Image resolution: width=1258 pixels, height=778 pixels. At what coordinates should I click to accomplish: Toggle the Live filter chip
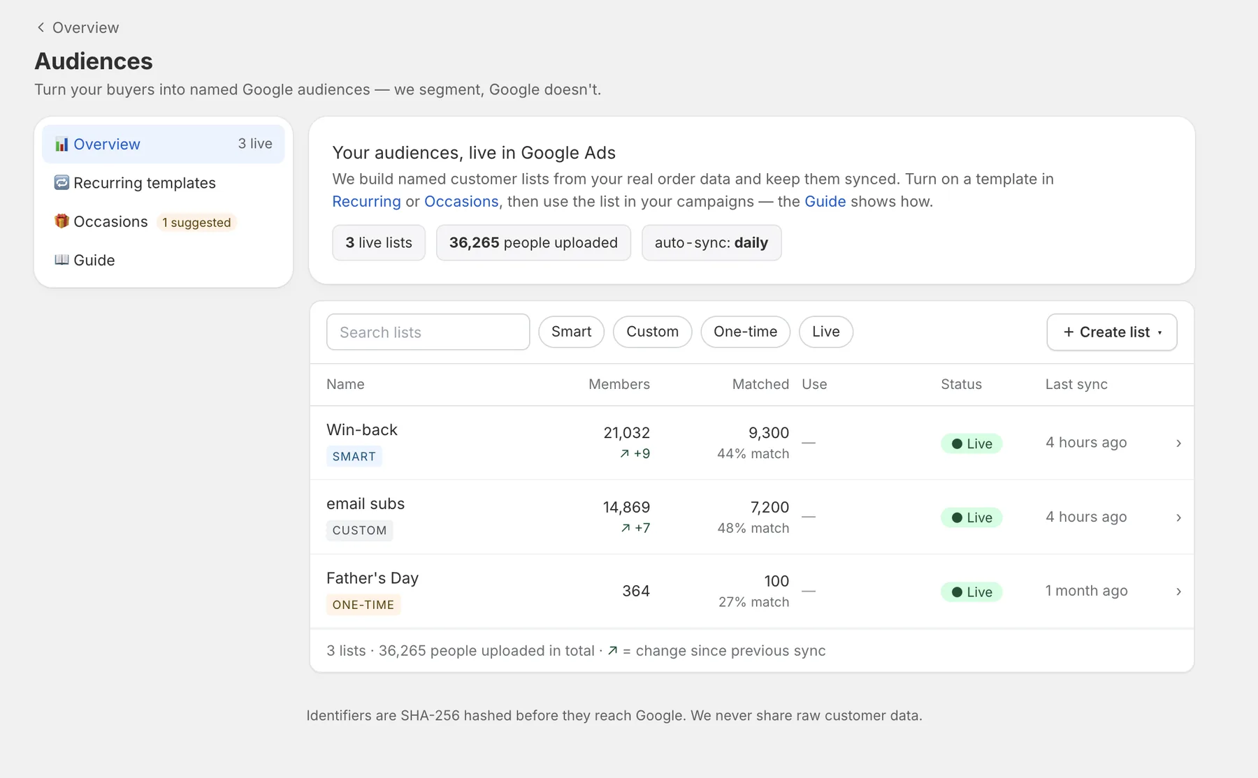825,332
